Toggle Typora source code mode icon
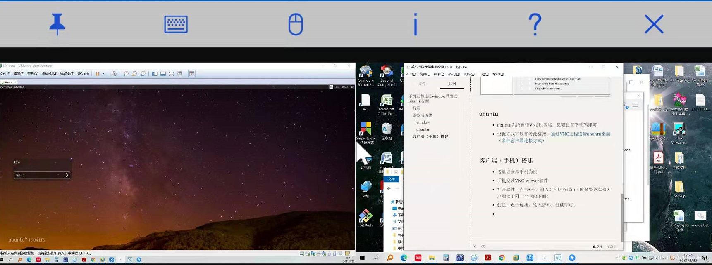This screenshot has width=712, height=265. 483,246
